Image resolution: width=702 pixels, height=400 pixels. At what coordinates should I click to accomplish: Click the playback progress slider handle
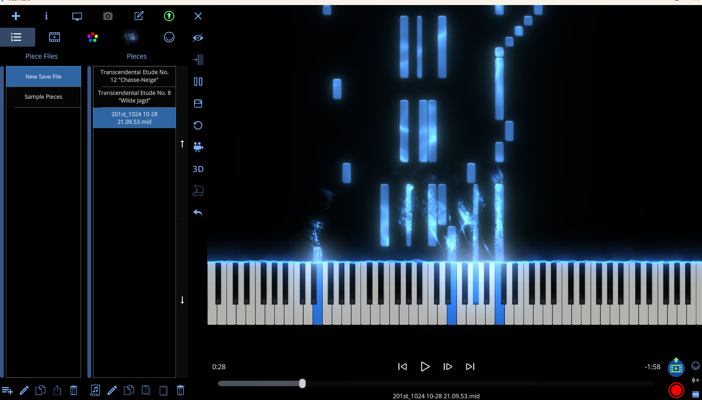tap(302, 383)
